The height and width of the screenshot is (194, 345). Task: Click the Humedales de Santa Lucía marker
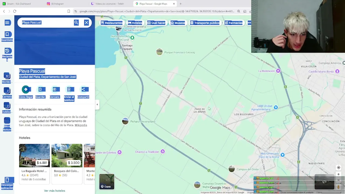132,38
